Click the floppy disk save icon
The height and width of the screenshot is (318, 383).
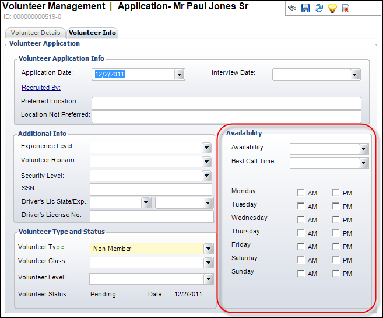(305, 9)
